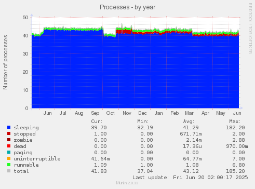Click the 'Sep' x-axis month label
Image resolution: width=255 pixels, height=189 pixels.
(x=95, y=113)
